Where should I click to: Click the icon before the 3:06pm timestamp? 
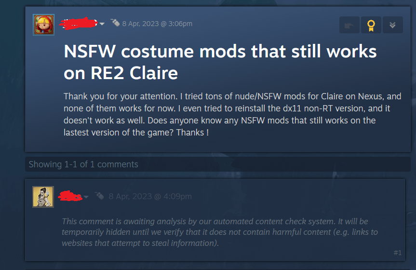(115, 23)
